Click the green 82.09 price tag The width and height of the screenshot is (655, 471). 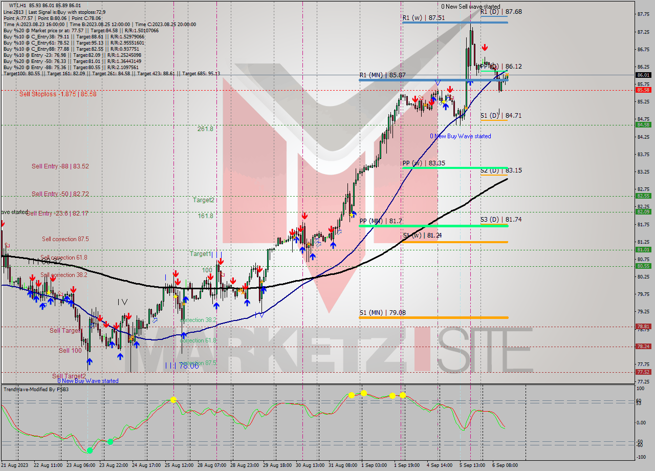pyautogui.click(x=643, y=212)
